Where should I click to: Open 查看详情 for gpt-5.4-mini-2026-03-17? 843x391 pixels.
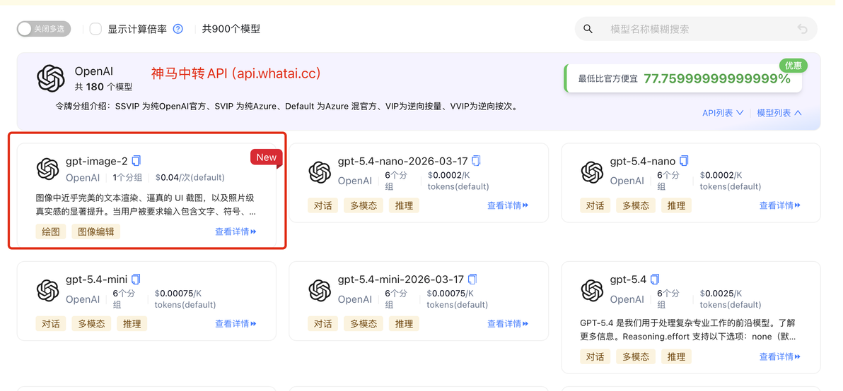(508, 323)
